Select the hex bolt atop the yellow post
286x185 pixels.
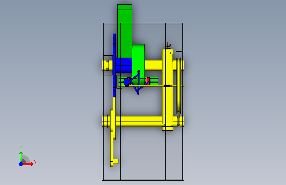(x=168, y=45)
